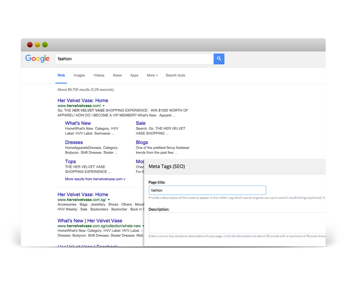Click the Google logo
This screenshot has height=288, width=345.
click(37, 59)
